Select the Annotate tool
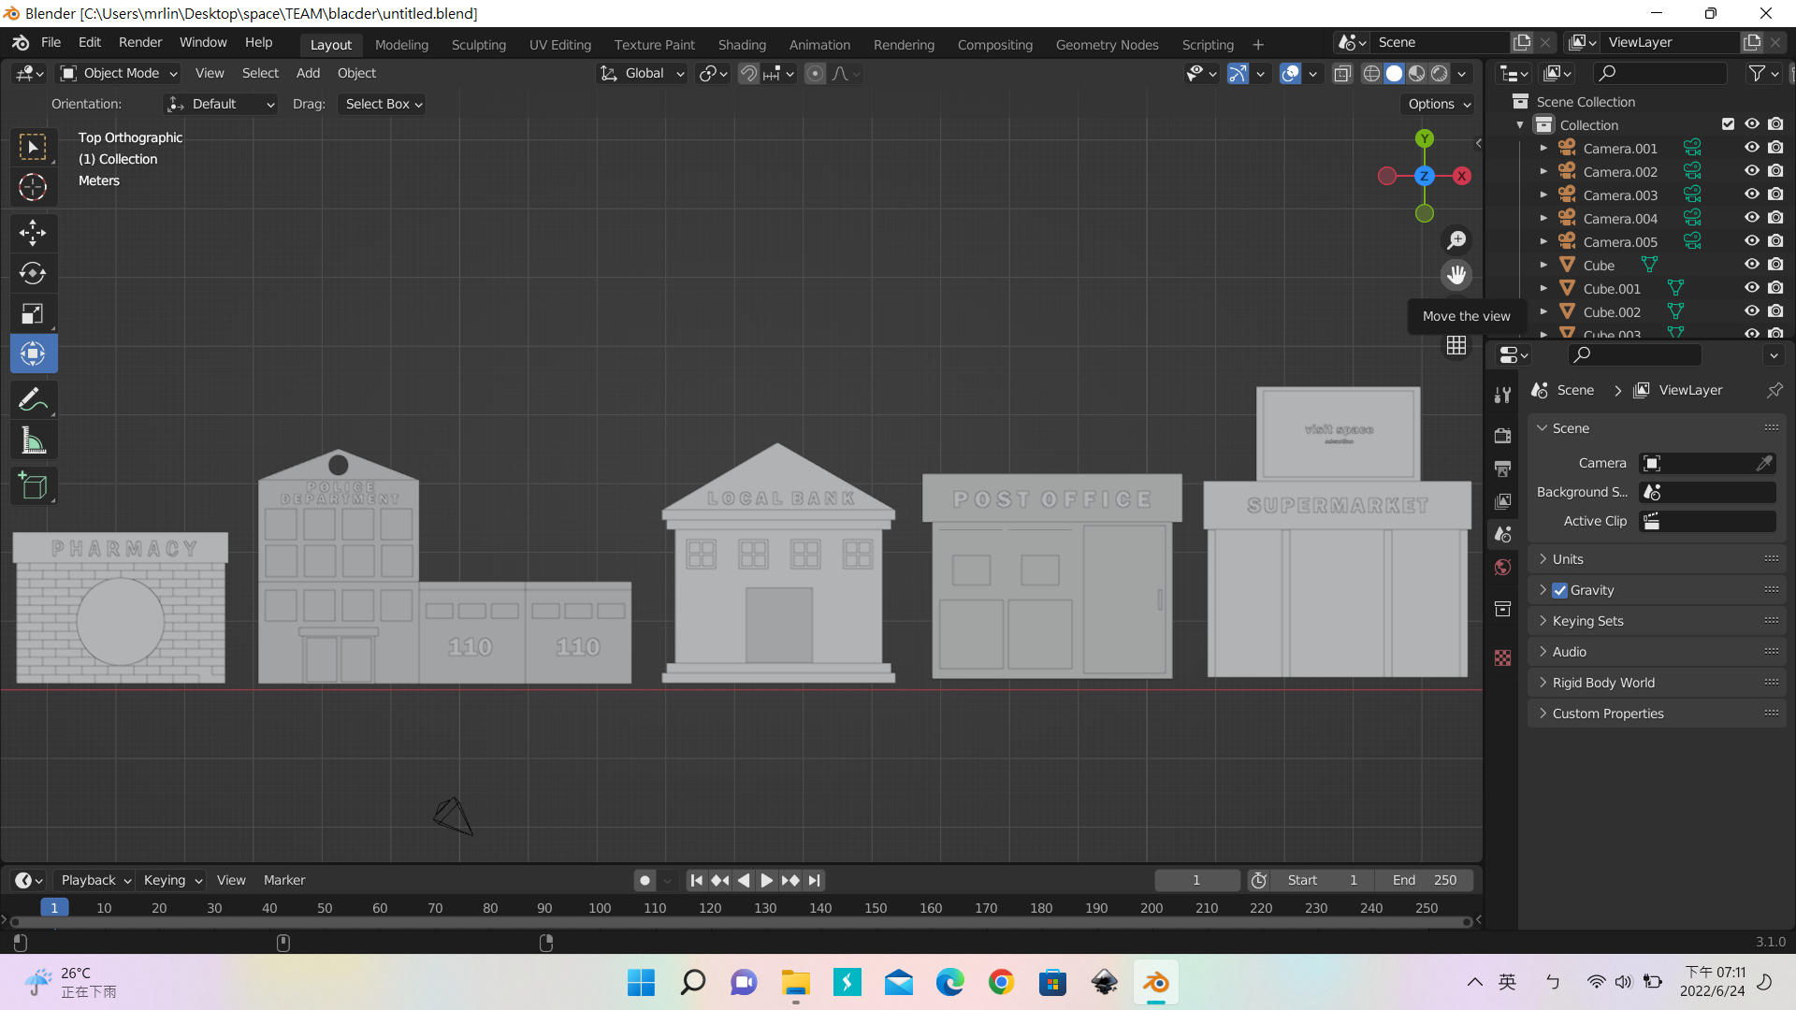The image size is (1796, 1010). click(x=33, y=399)
